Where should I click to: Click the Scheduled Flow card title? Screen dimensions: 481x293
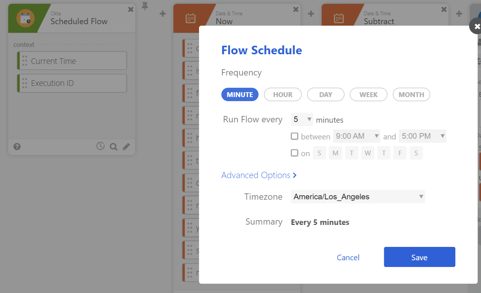(x=79, y=21)
